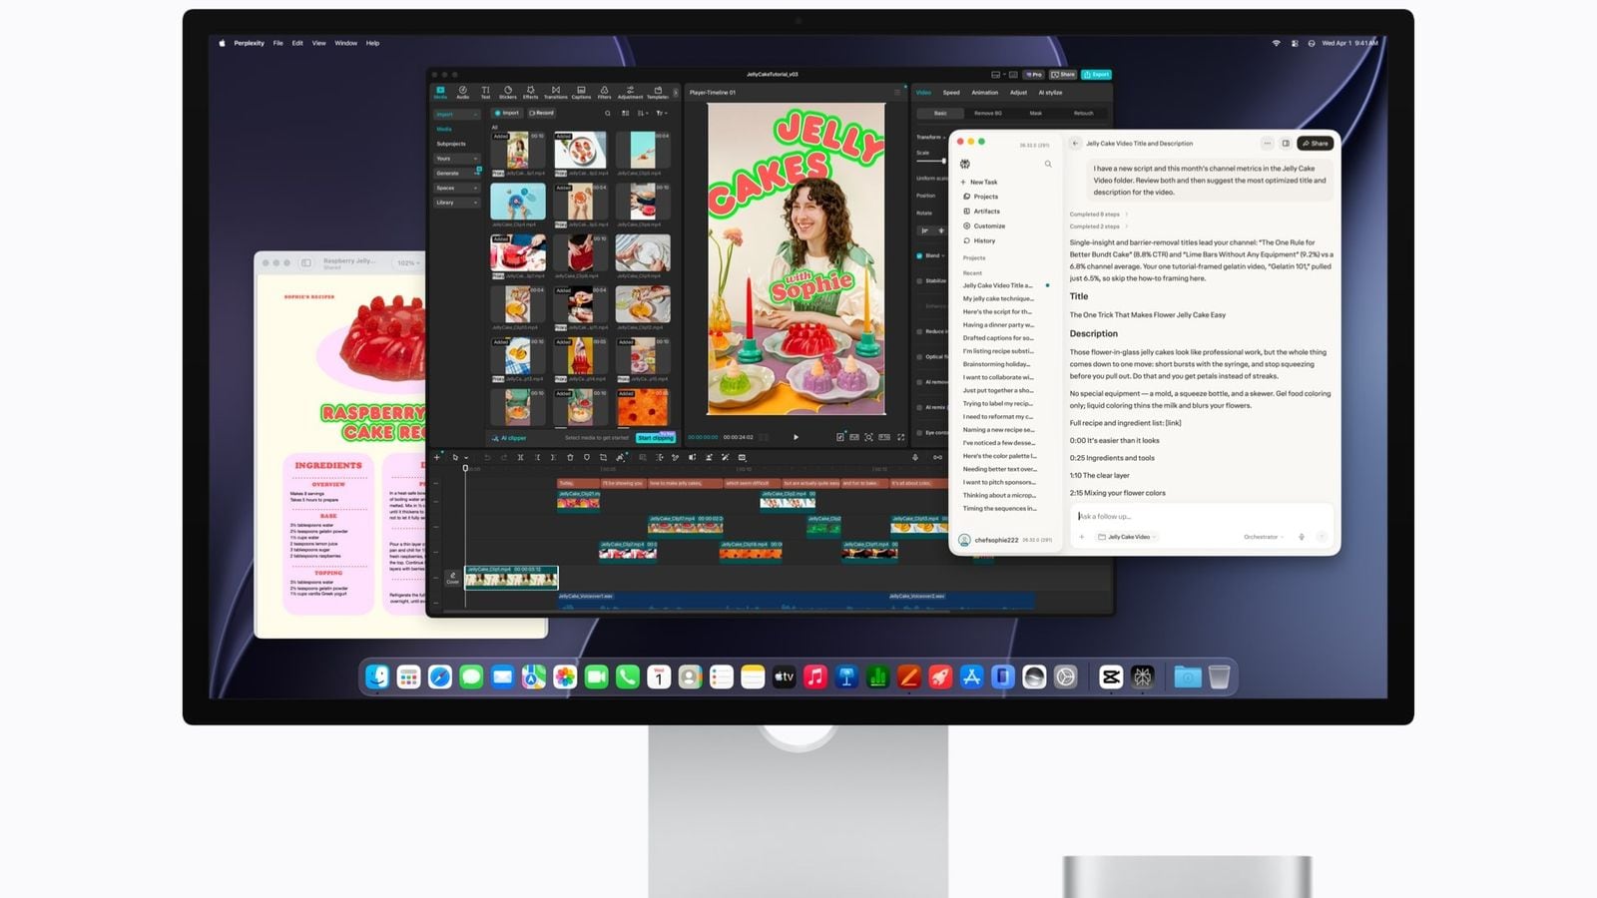Expand the Spaces section in media sidebar
This screenshot has width=1597, height=898.
(456, 188)
